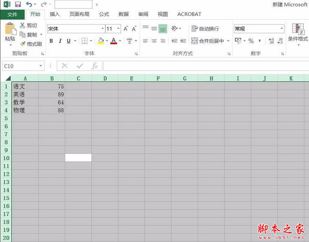Increase font size with larger A icon
This screenshot has height=242, width=309.
pyautogui.click(x=126, y=29)
